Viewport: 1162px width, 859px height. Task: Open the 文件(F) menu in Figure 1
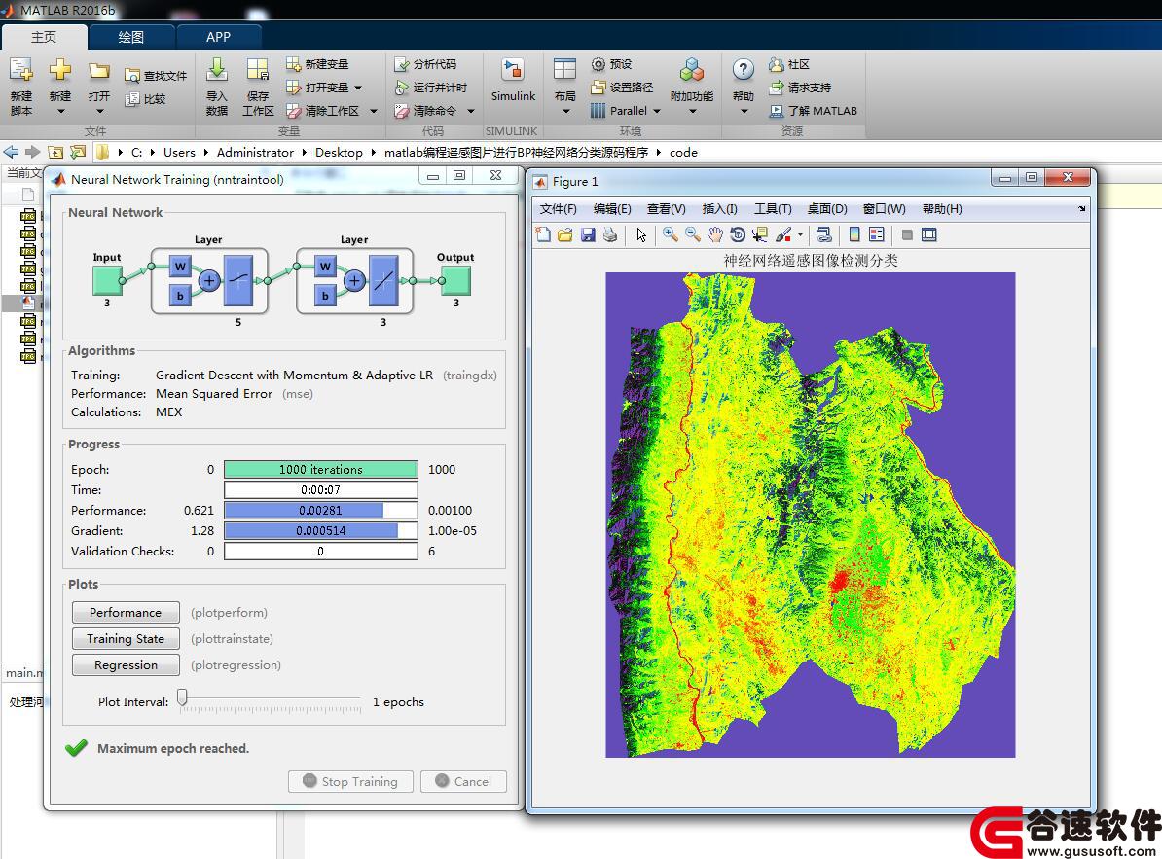(558, 209)
